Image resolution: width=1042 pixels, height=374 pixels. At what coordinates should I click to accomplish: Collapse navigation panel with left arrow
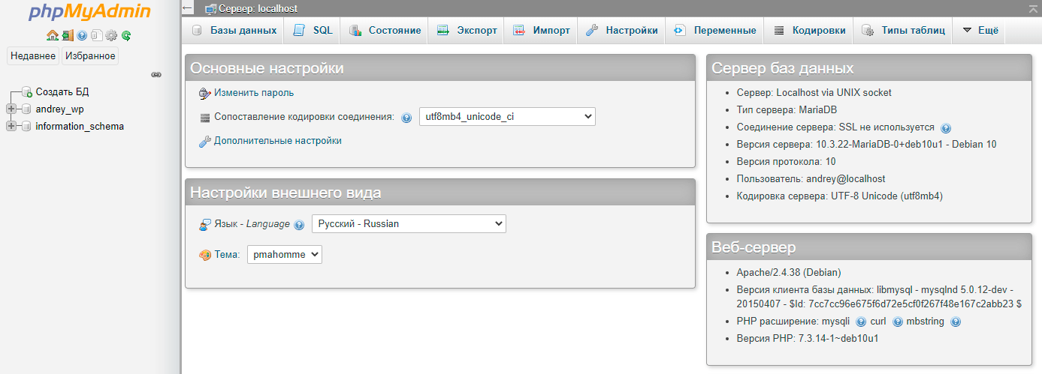[189, 8]
